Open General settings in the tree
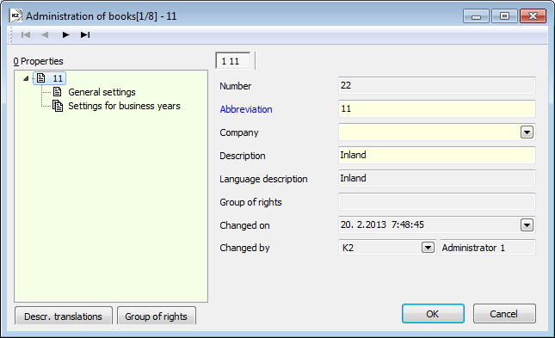Image resolution: width=555 pixels, height=338 pixels. (102, 92)
